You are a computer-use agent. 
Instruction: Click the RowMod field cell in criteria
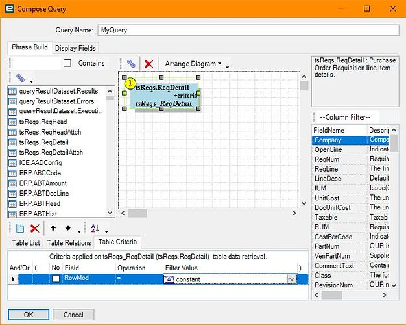[x=89, y=278]
